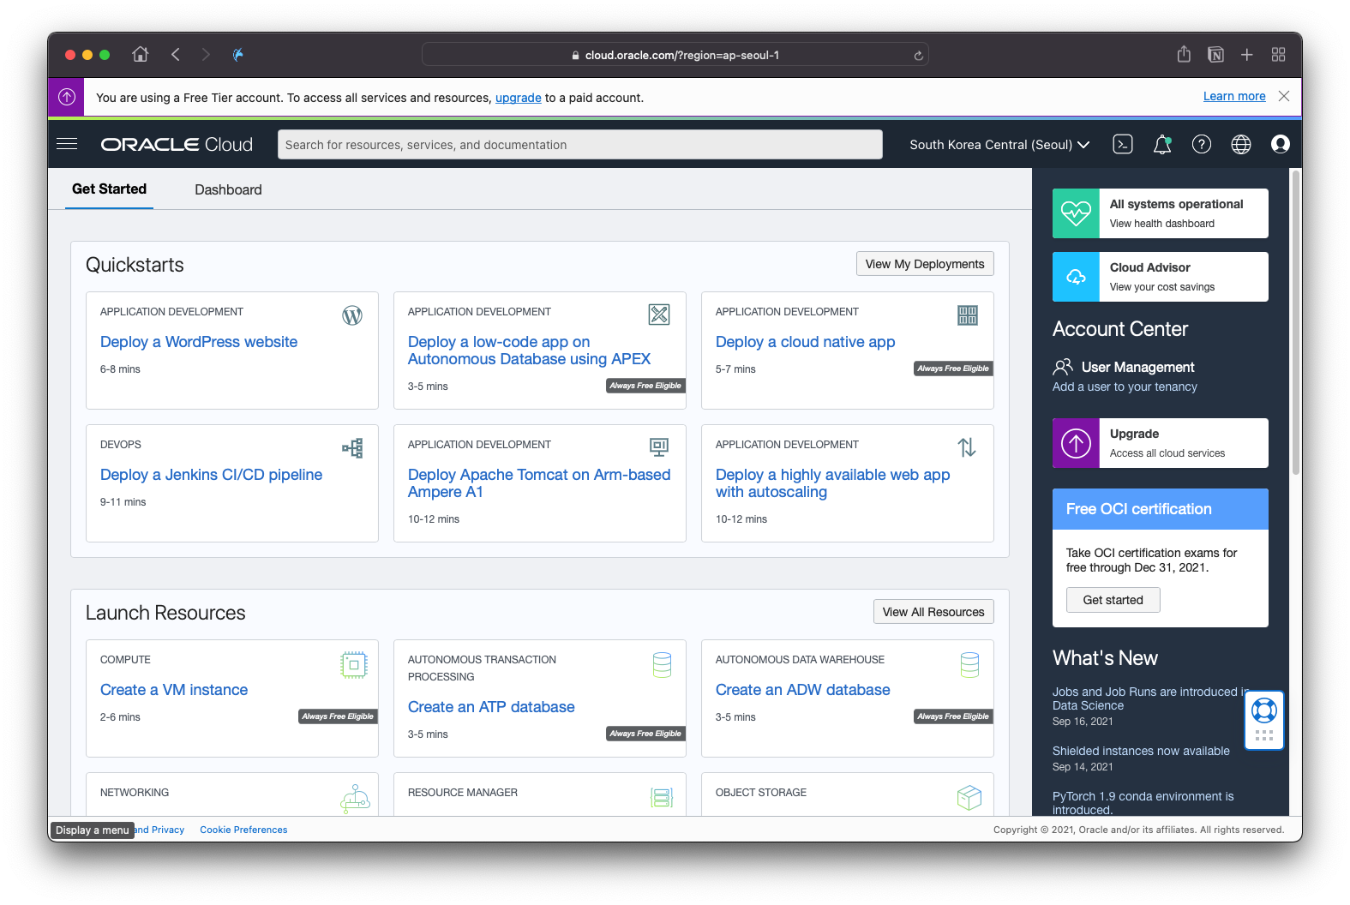Click the page vertical scrollbar
1350x905 pixels.
1296,322
